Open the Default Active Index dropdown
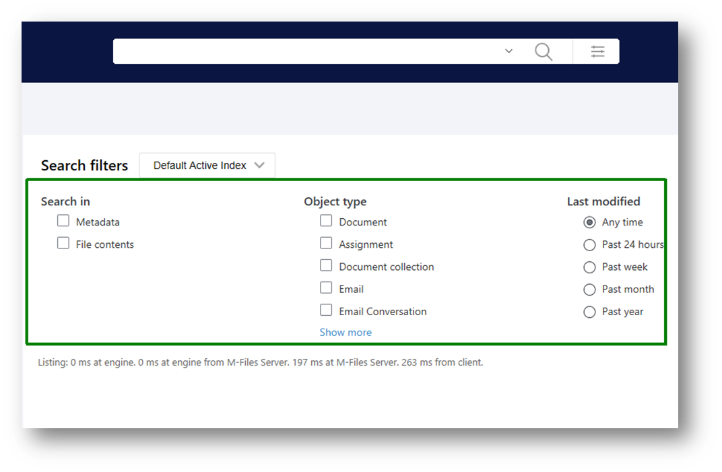Viewport: 722px width, 472px height. click(x=207, y=166)
